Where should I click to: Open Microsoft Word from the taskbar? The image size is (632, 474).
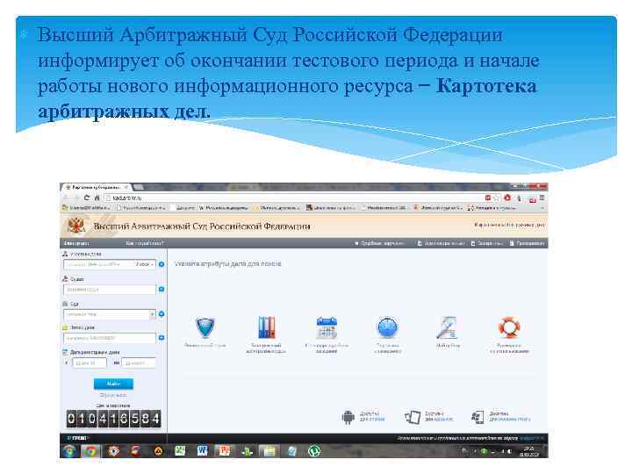202,450
